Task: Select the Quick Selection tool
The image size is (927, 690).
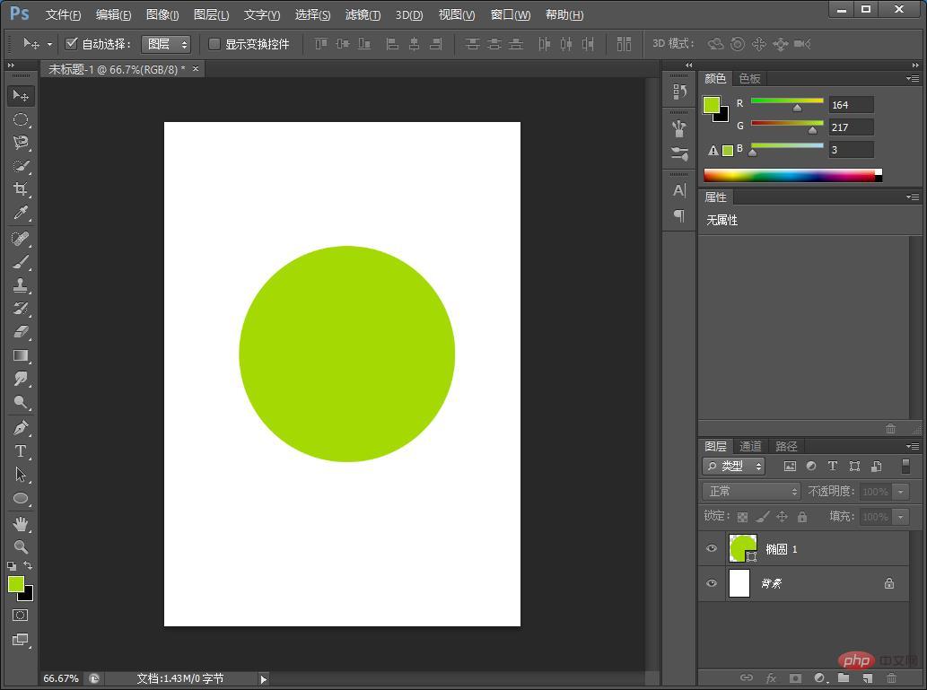Action: point(21,166)
